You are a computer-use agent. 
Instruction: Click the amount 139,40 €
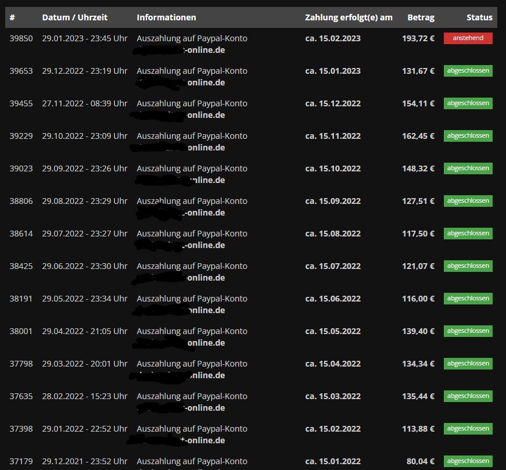coord(418,331)
